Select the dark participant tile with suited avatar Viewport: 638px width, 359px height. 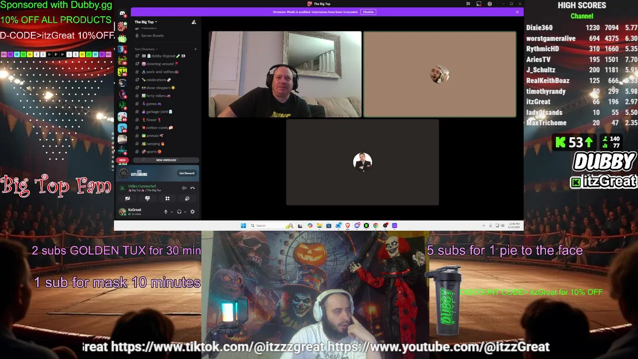(x=362, y=162)
